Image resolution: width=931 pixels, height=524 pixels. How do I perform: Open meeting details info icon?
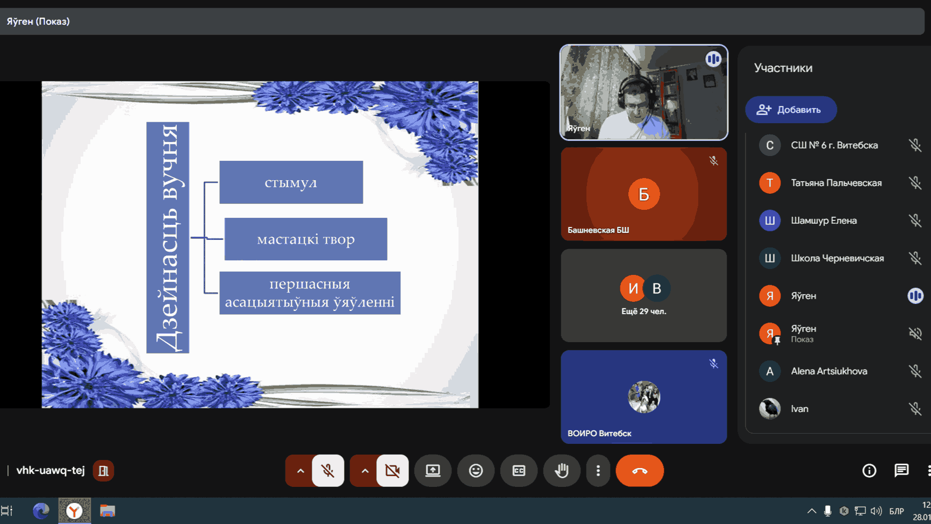[x=869, y=471]
